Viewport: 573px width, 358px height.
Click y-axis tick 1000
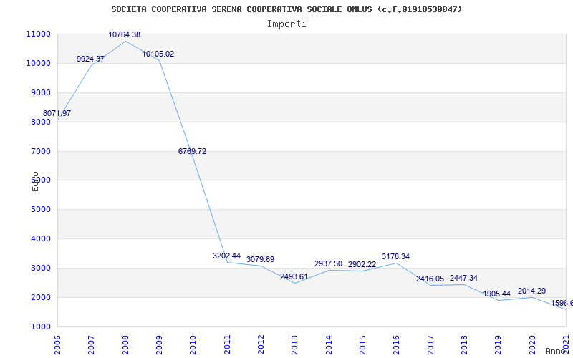(x=40, y=326)
